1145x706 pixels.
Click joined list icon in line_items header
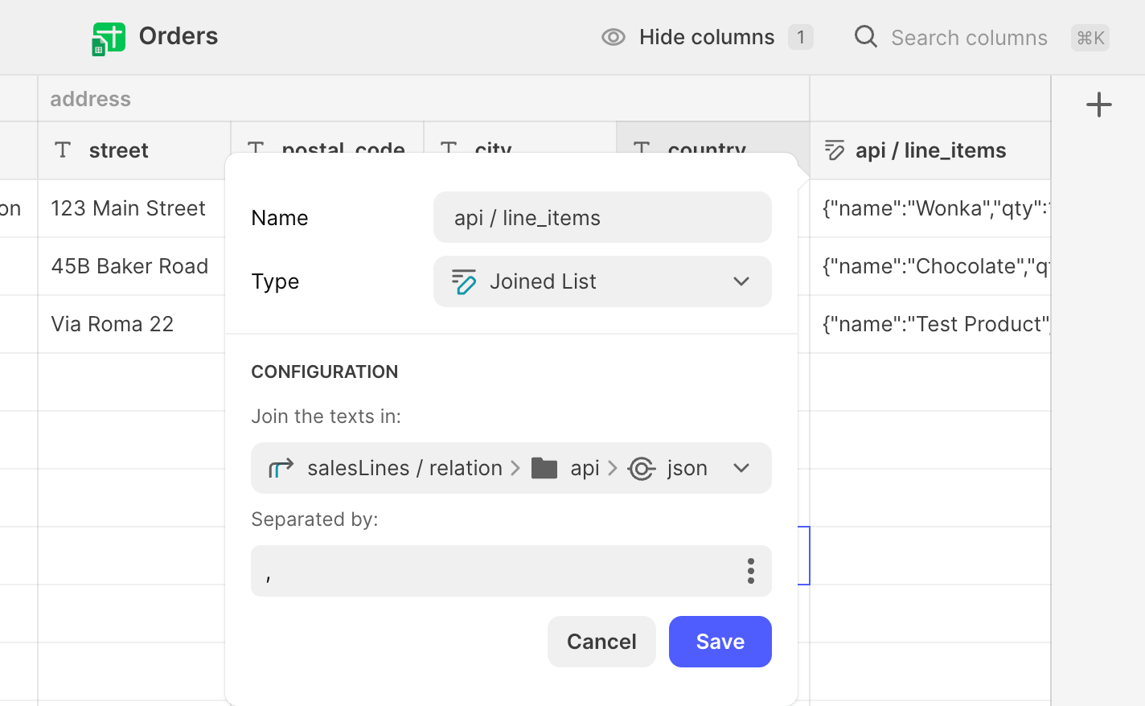pos(835,150)
